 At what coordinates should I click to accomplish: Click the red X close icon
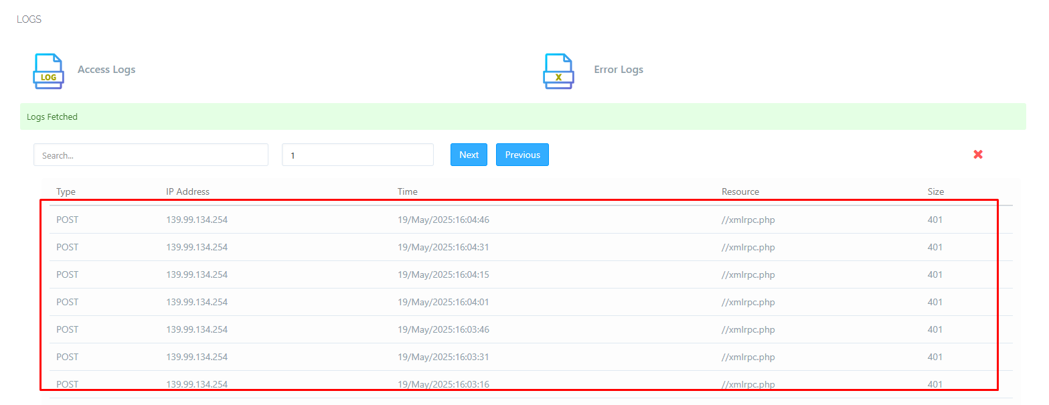coord(977,155)
